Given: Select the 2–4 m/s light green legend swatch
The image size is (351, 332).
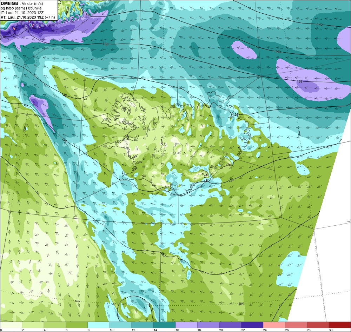Looking at the screenshot, I should (33, 325).
